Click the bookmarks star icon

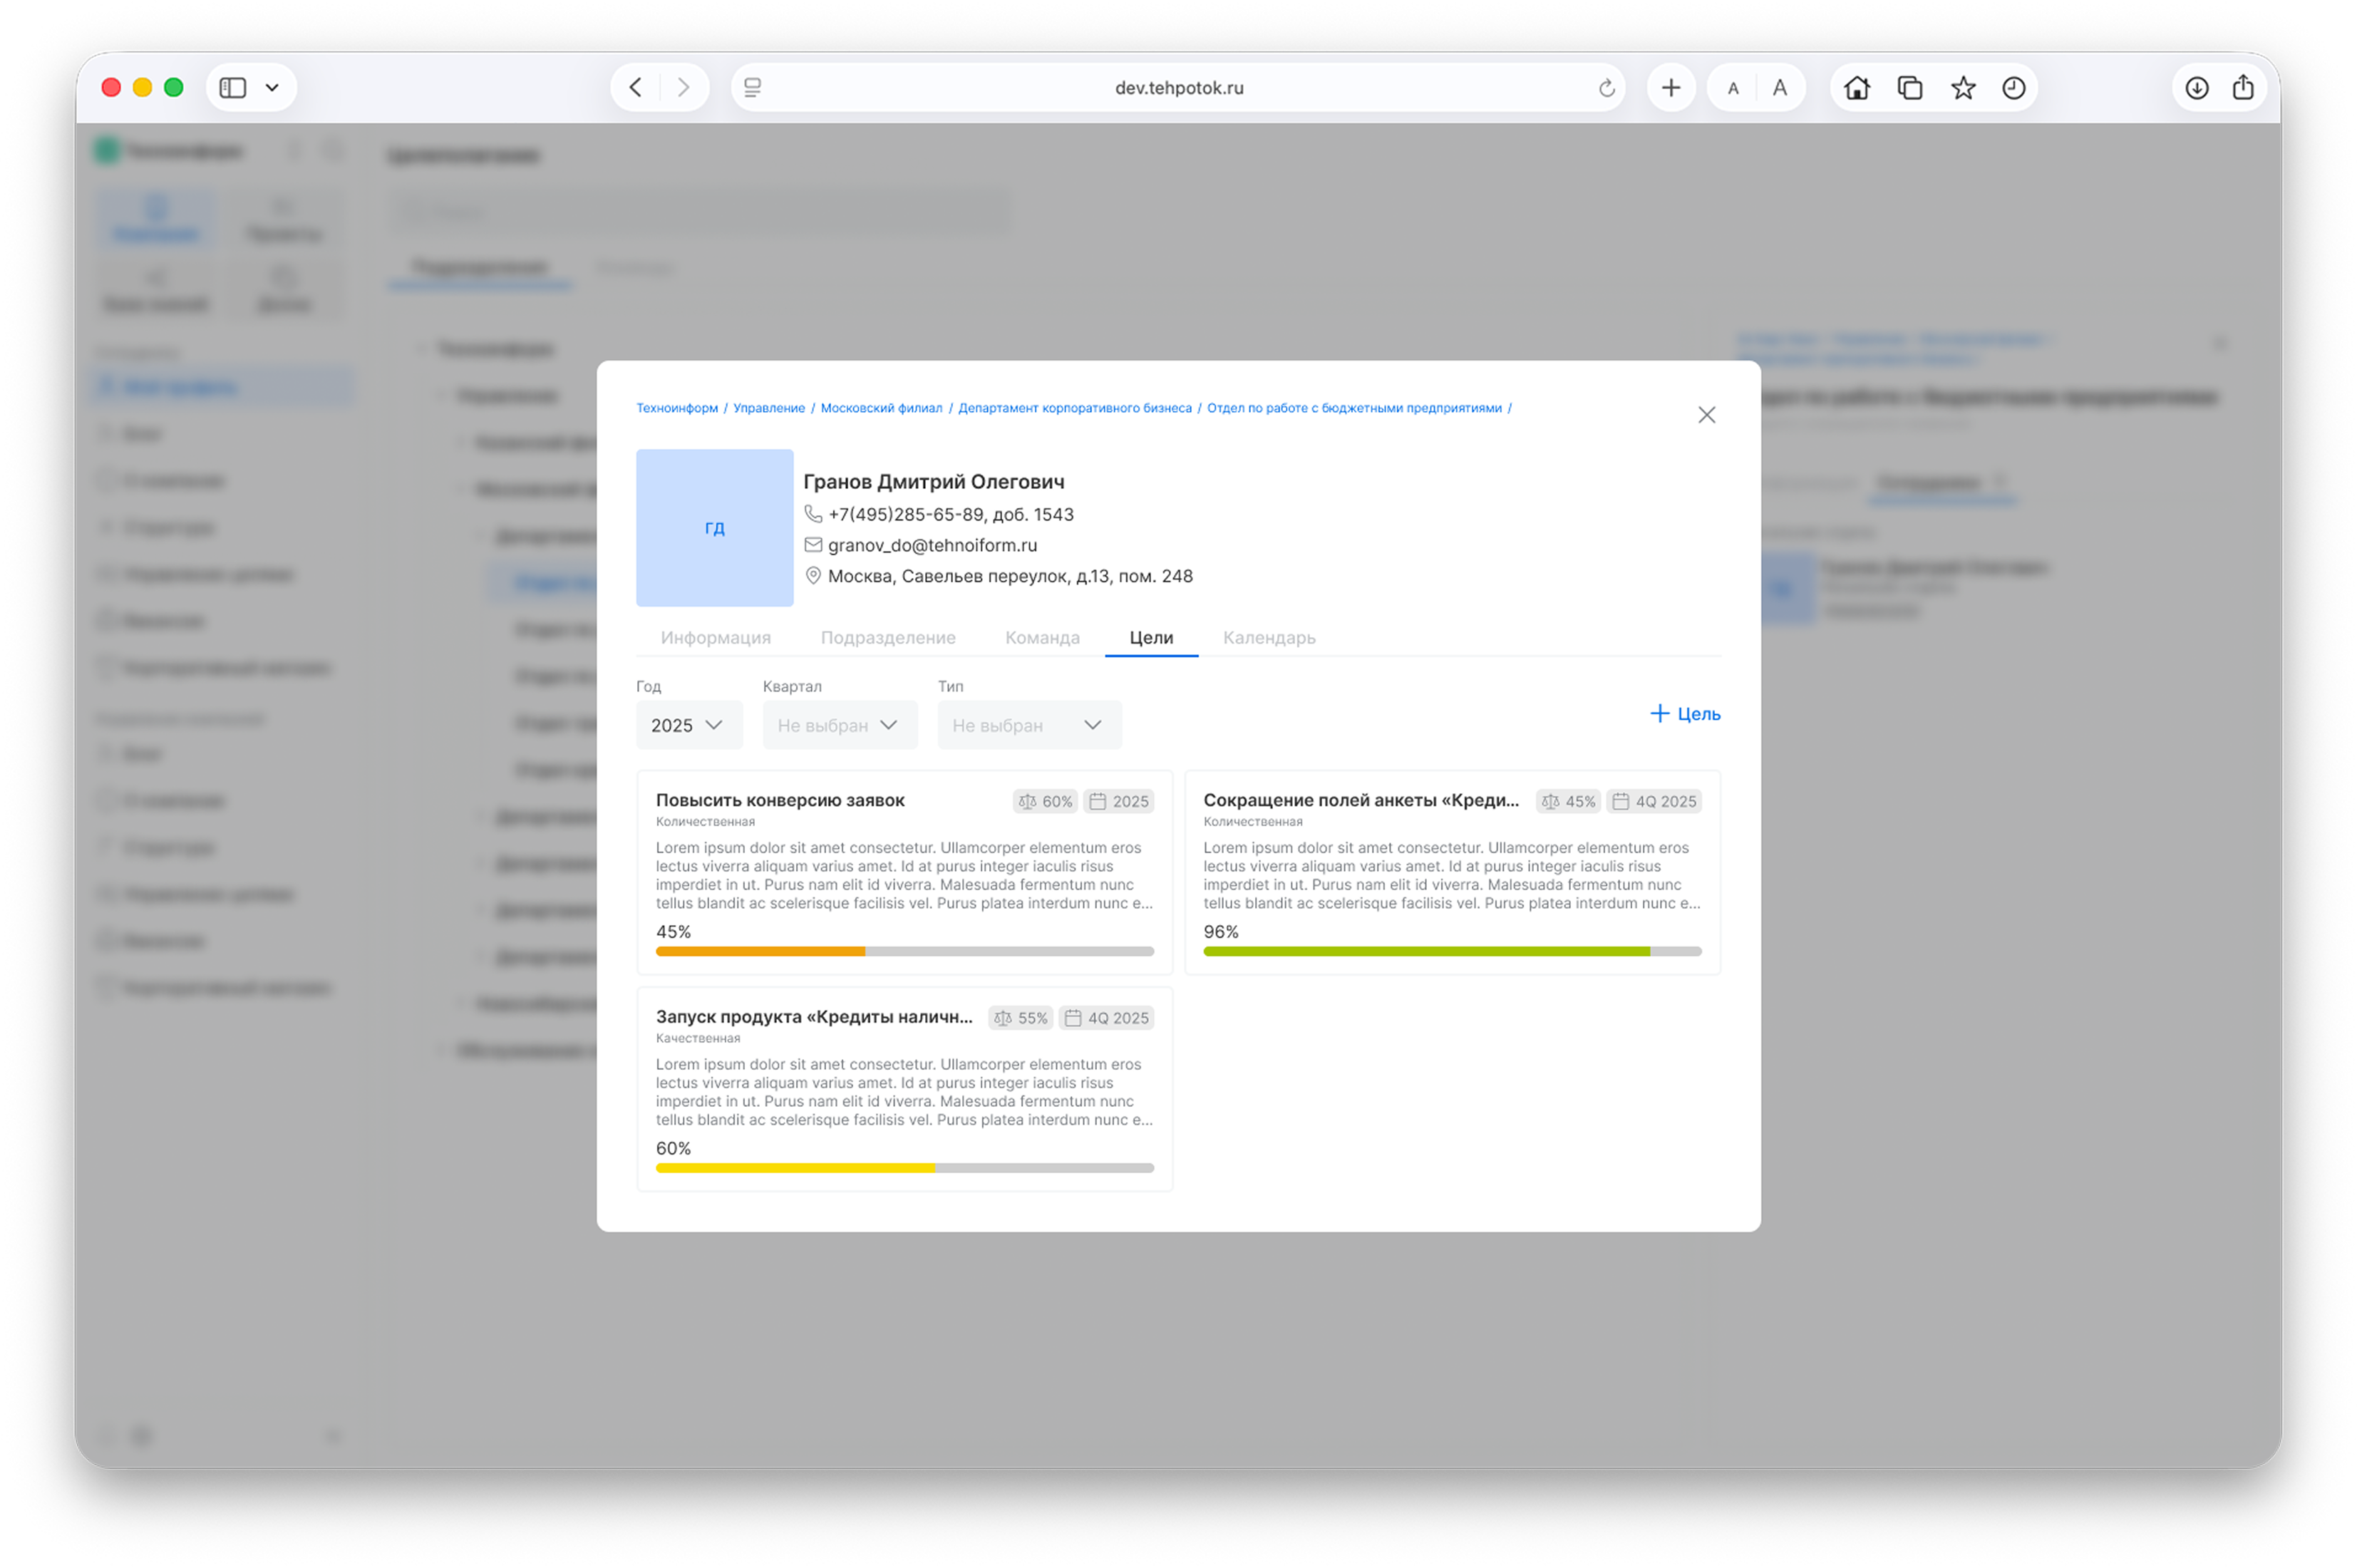(1962, 88)
